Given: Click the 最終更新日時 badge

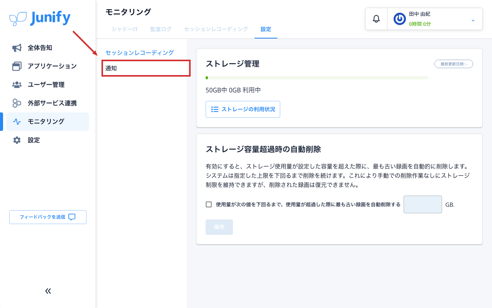Looking at the screenshot, I should coord(454,64).
